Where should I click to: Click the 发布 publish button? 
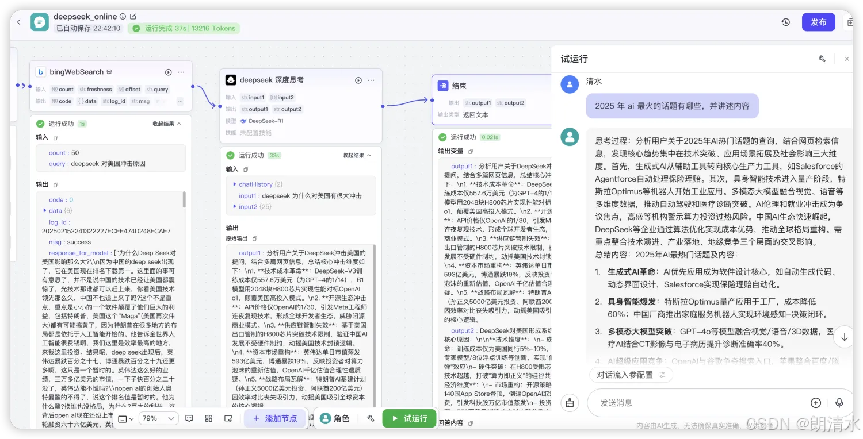point(818,22)
